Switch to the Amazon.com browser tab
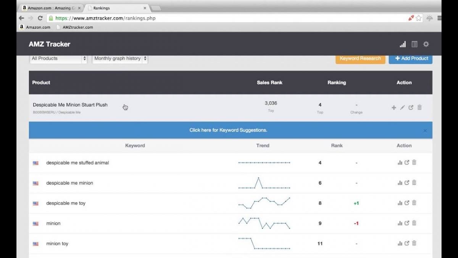Screen dimensions: 458x258 pos(50,7)
